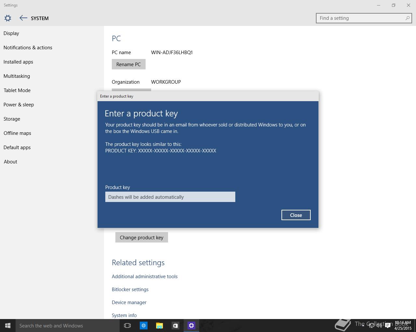Screen dimensions: 416x332
Task: Click the PC name value WIN-ADJF36LHBQ1
Action: tap(172, 53)
